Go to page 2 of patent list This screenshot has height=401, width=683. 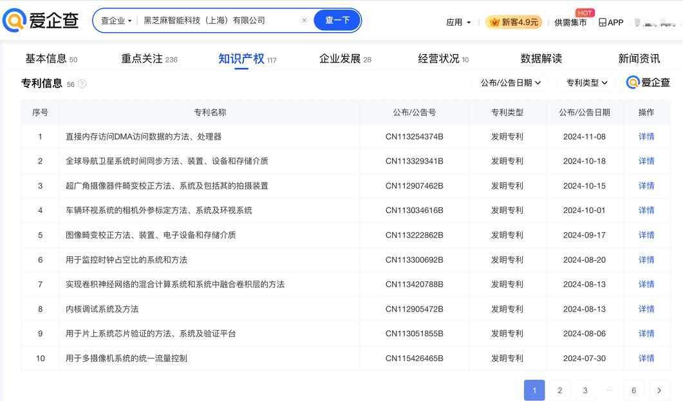coord(559,390)
